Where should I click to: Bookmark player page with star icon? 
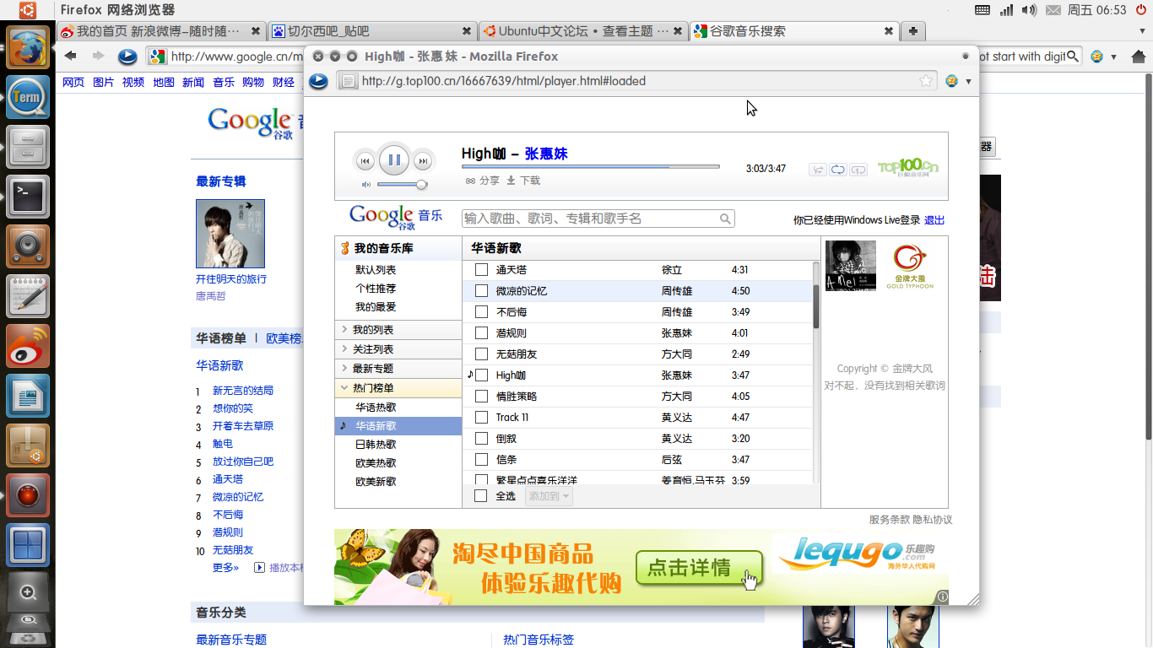point(926,81)
